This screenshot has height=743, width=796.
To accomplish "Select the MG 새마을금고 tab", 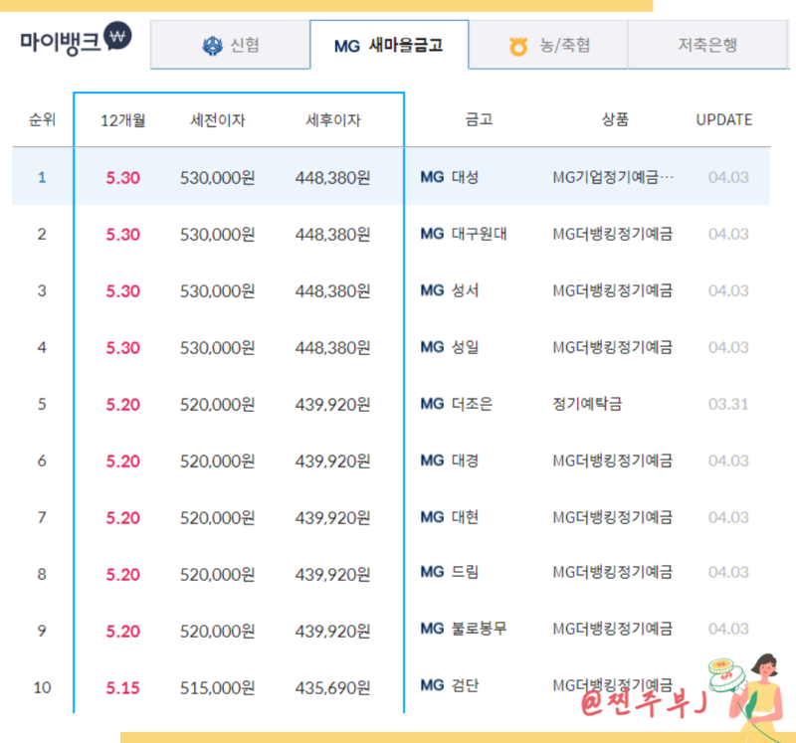I will pos(389,45).
